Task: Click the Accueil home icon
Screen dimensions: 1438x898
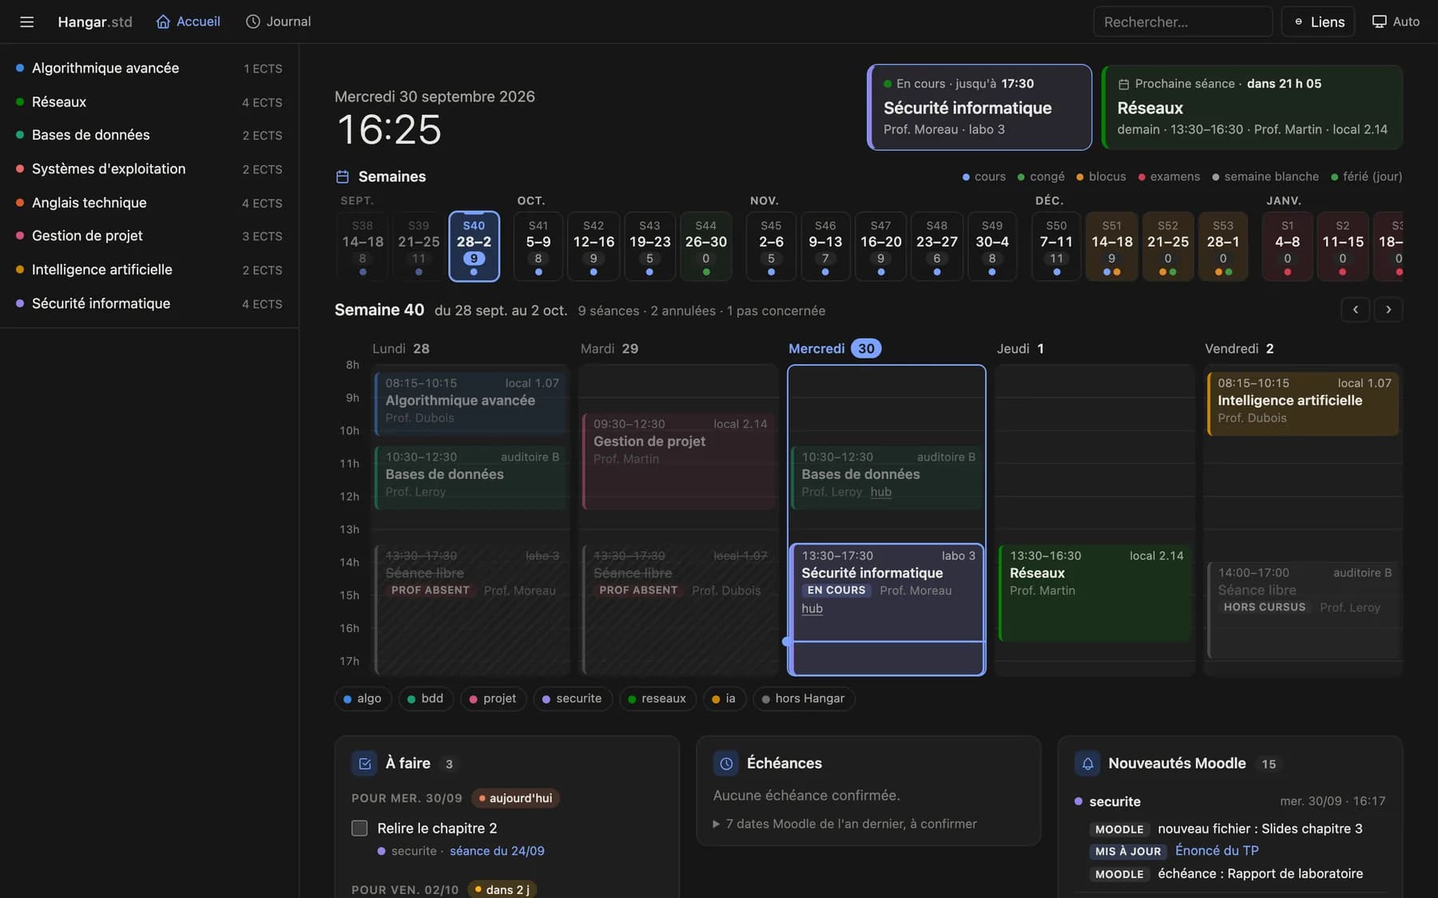Action: [x=163, y=22]
